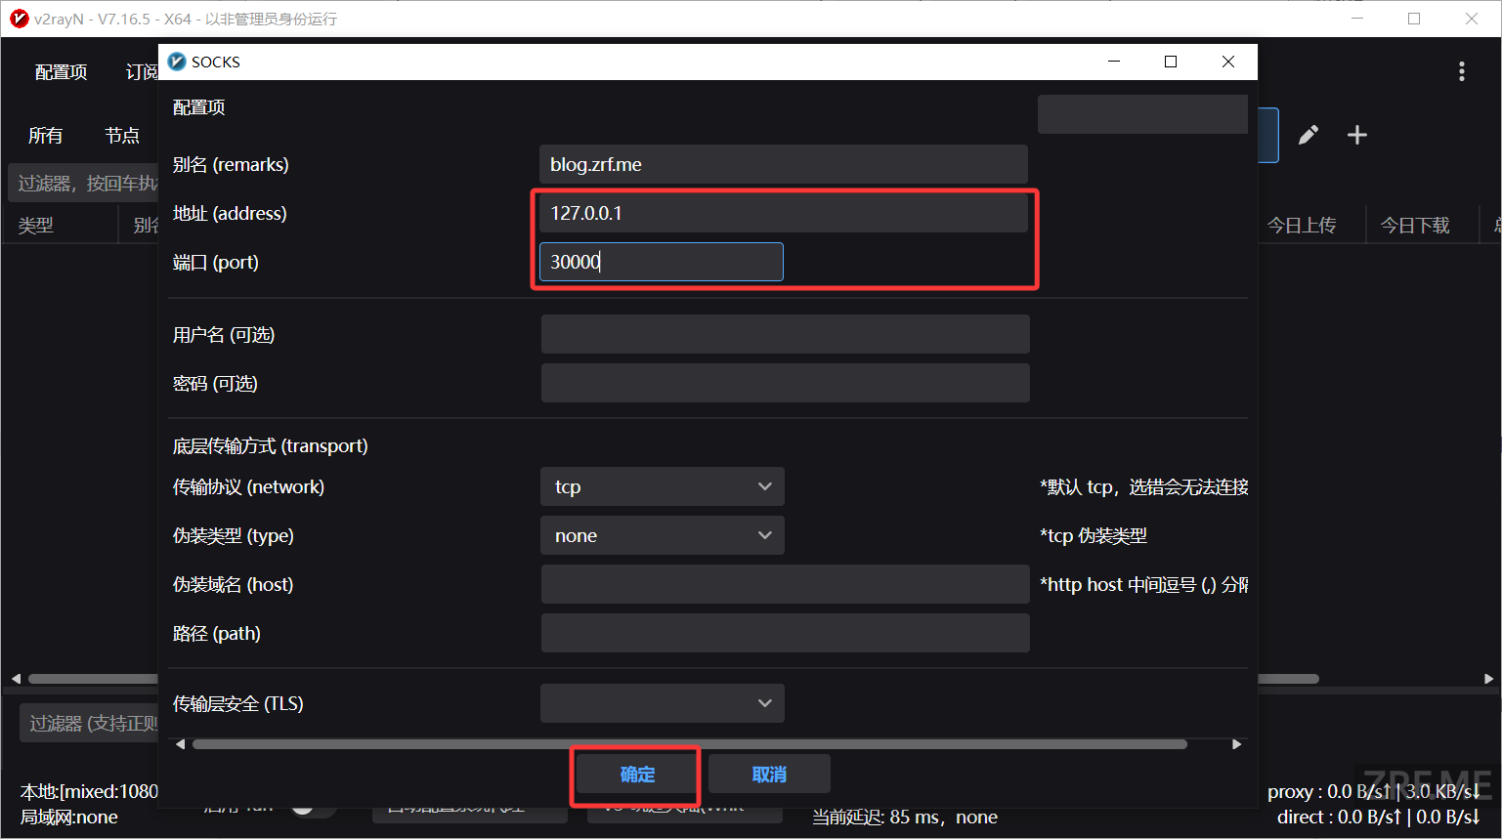This screenshot has width=1502, height=839.
Task: Click the SOCKS dialog logo icon
Action: [x=177, y=62]
